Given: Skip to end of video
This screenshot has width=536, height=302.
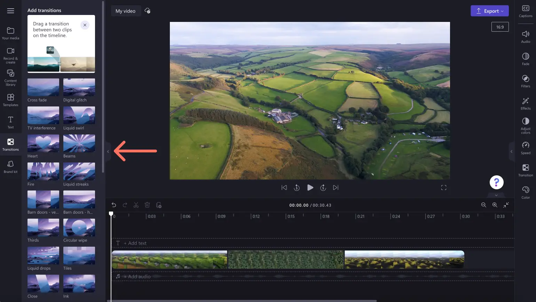Looking at the screenshot, I should 336,188.
